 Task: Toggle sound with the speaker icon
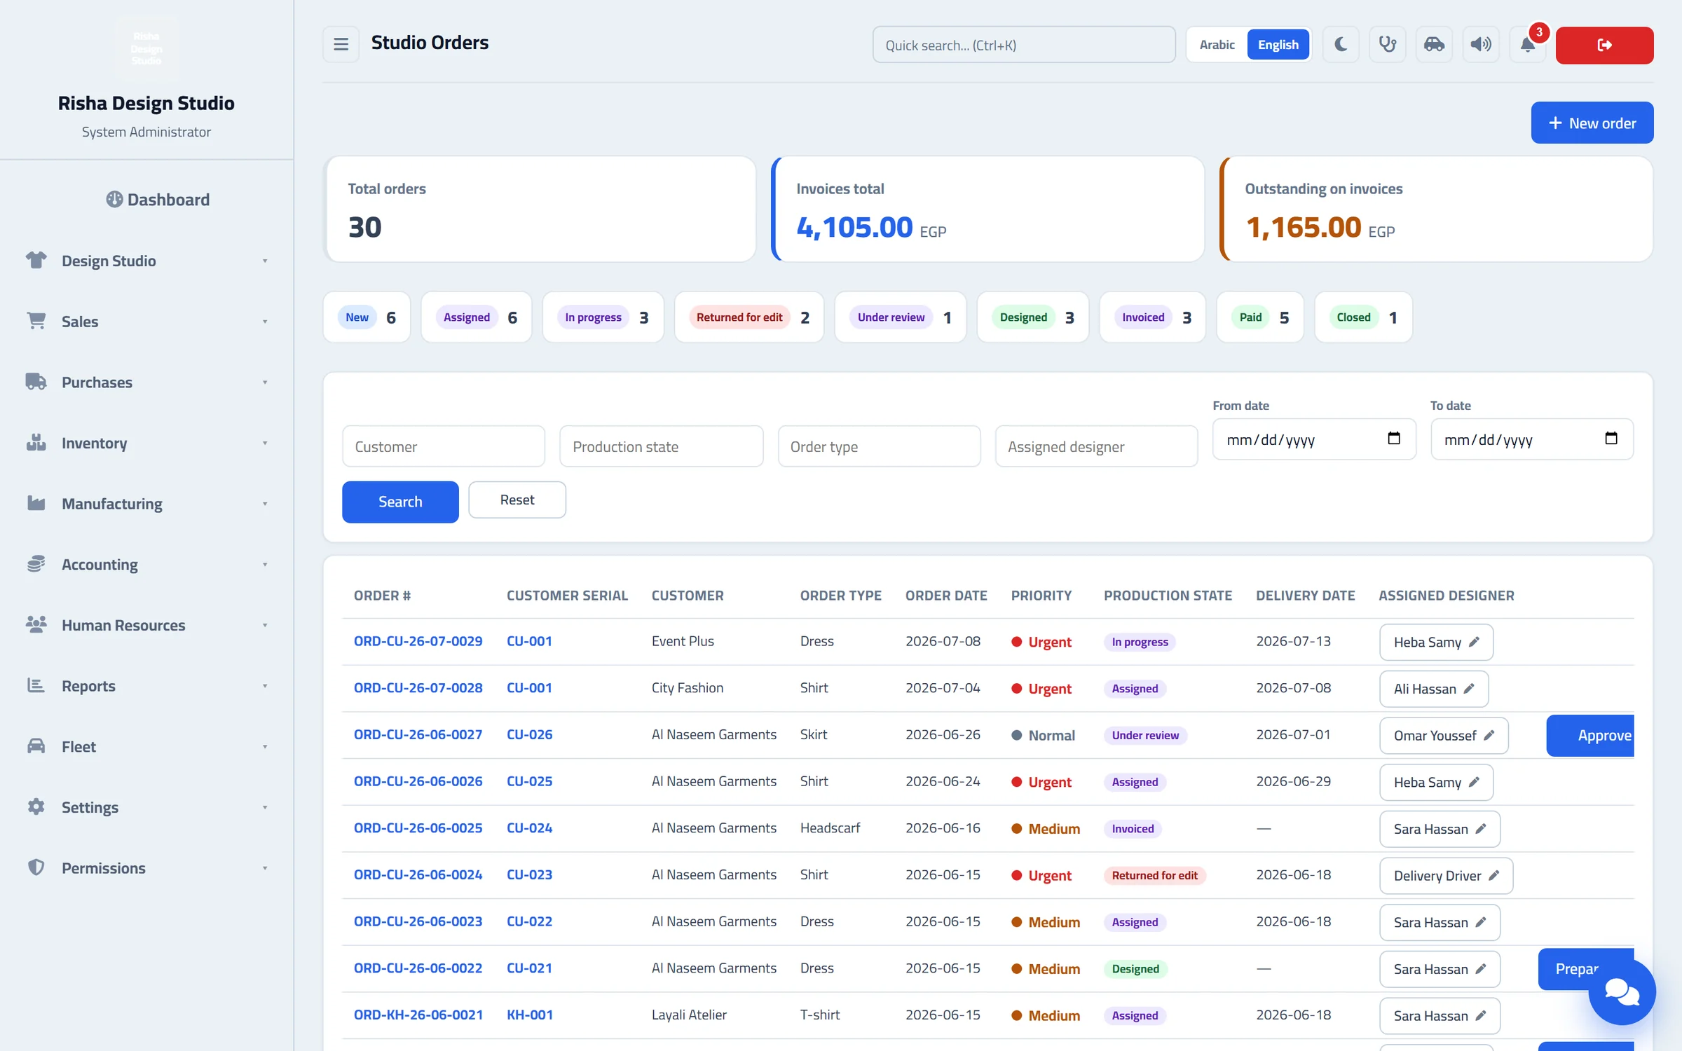coord(1481,45)
